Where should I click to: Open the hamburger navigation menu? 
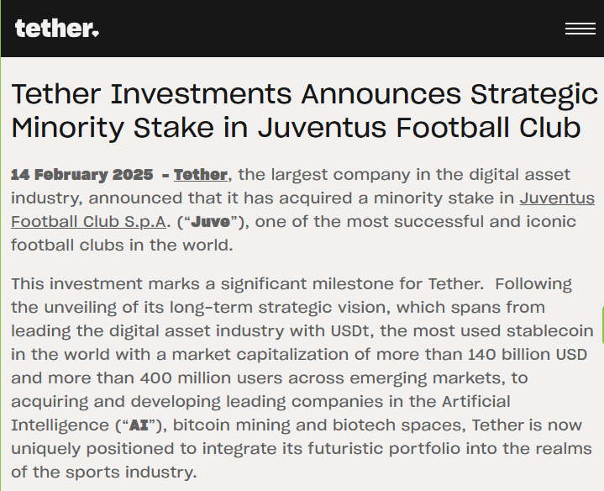click(x=580, y=29)
